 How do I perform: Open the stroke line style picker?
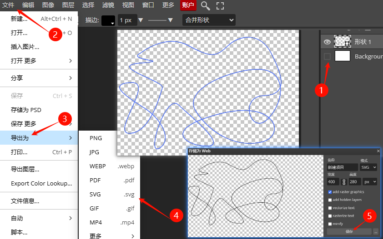click(160, 20)
